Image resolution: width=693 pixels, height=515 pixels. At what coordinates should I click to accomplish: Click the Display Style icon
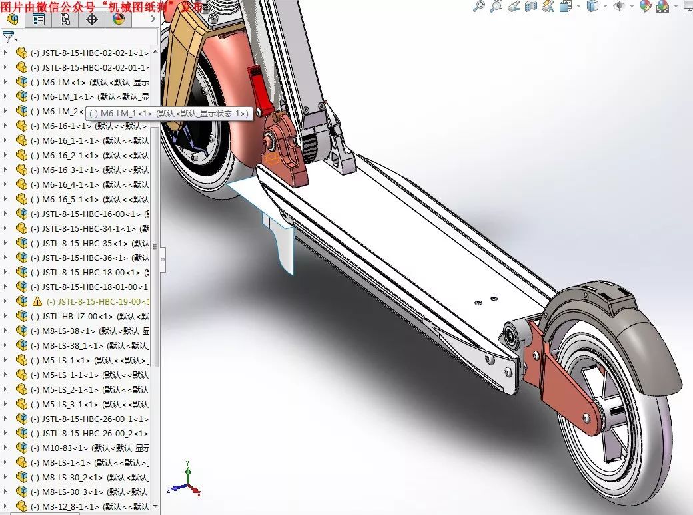click(x=592, y=6)
